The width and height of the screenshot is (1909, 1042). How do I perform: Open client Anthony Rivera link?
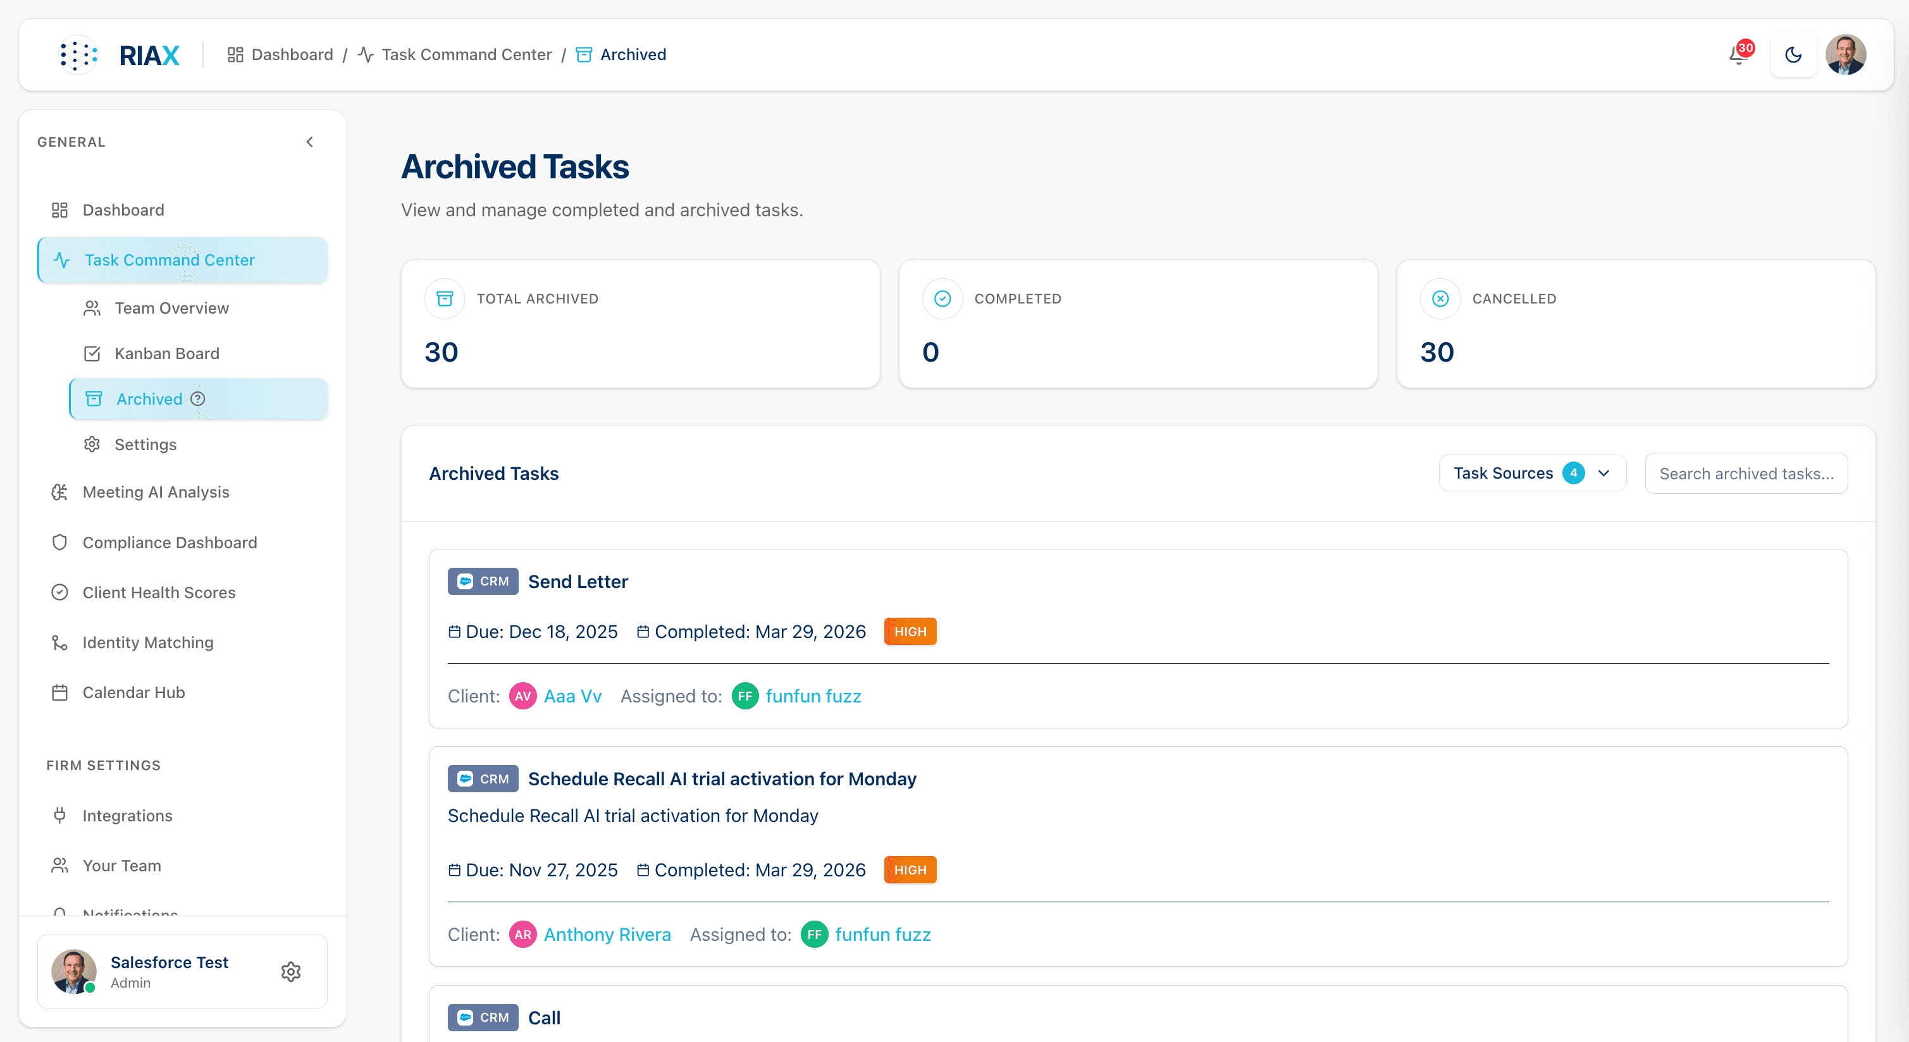tap(608, 935)
